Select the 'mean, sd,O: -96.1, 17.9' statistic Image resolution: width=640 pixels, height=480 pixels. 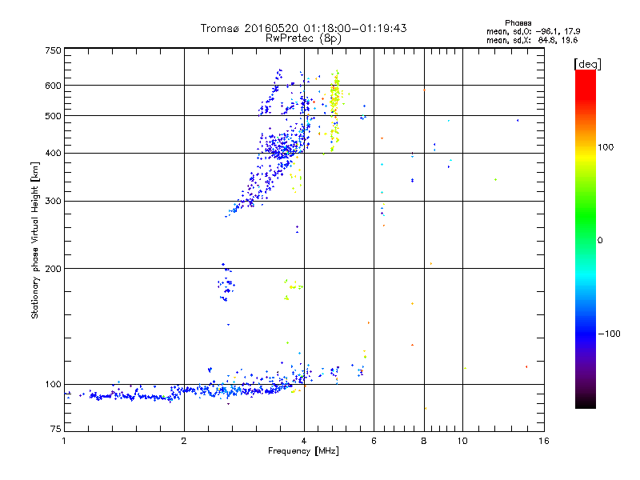tap(533, 31)
